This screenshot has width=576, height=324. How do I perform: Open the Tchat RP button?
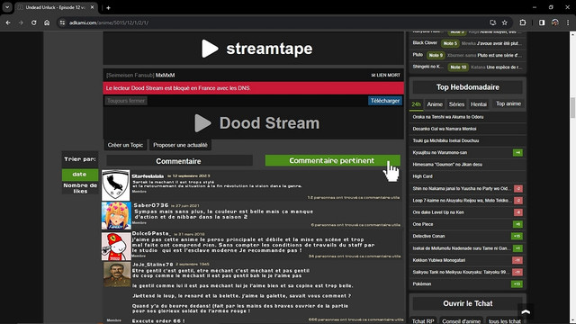[423, 321]
